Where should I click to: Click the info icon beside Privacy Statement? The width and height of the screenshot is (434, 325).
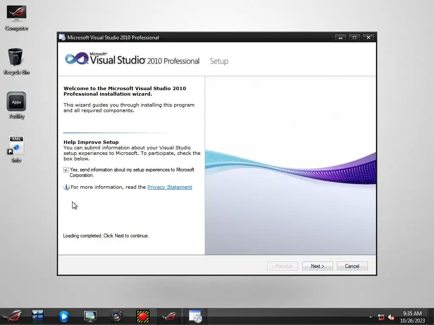click(x=67, y=187)
